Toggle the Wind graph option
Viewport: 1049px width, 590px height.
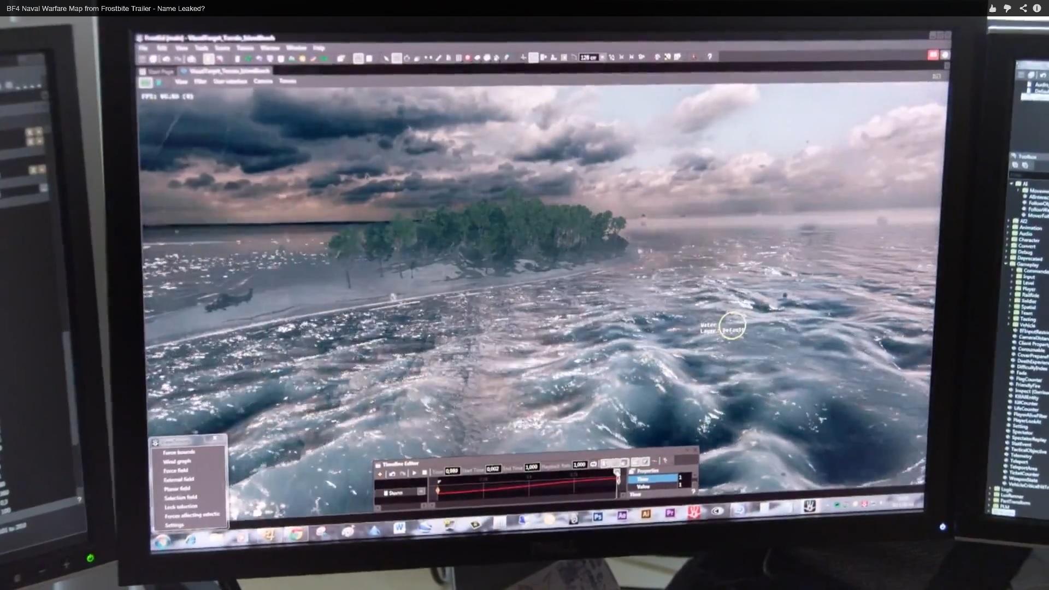177,462
